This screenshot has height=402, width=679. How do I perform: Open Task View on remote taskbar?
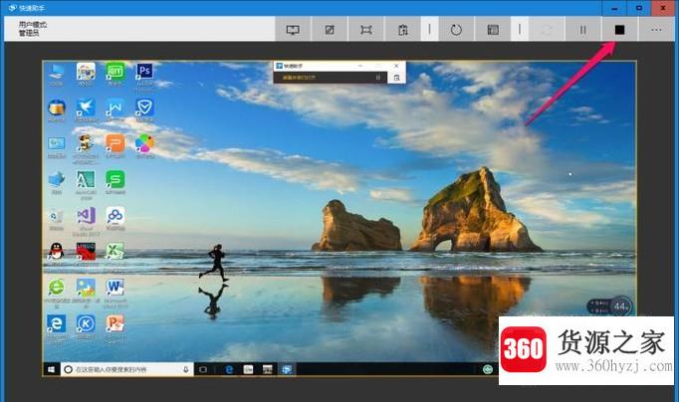pyautogui.click(x=203, y=369)
